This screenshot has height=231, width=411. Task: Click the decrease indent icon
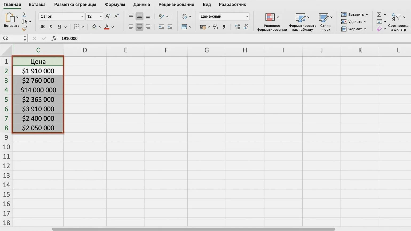click(x=161, y=27)
